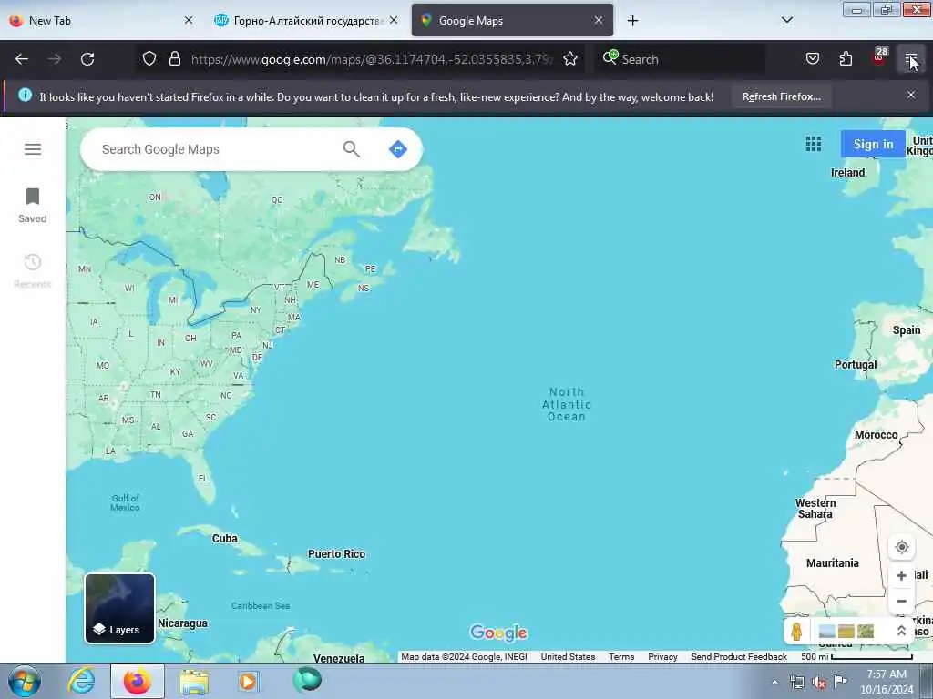Click the Nicaragua map label
The image size is (933, 699).
pos(182,623)
